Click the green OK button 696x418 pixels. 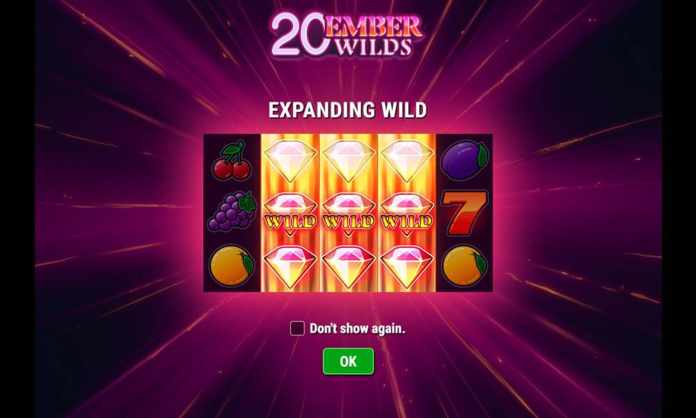348,361
